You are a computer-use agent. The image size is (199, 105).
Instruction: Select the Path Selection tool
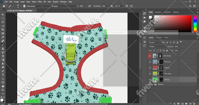pyautogui.click(x=3, y=79)
